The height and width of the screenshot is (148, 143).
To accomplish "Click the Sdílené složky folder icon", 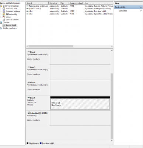I will pos(4,14).
